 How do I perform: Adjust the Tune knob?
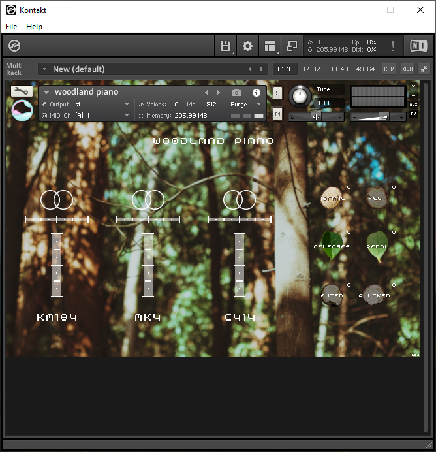click(300, 96)
